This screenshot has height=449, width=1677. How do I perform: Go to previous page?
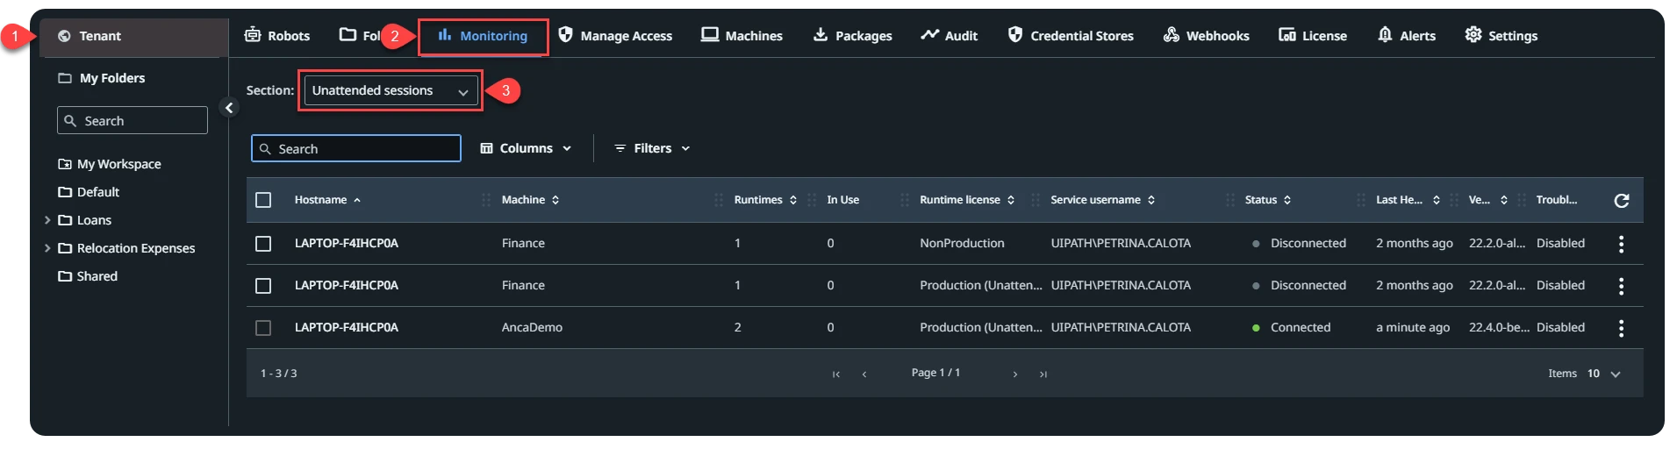click(x=864, y=374)
